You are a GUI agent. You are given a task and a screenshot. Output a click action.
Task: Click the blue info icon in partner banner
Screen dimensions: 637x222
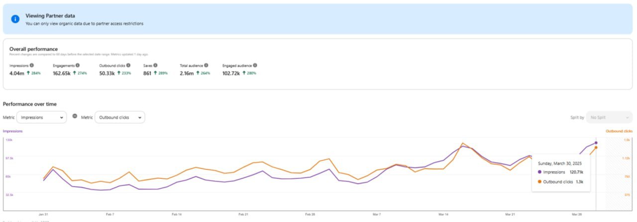[15, 19]
